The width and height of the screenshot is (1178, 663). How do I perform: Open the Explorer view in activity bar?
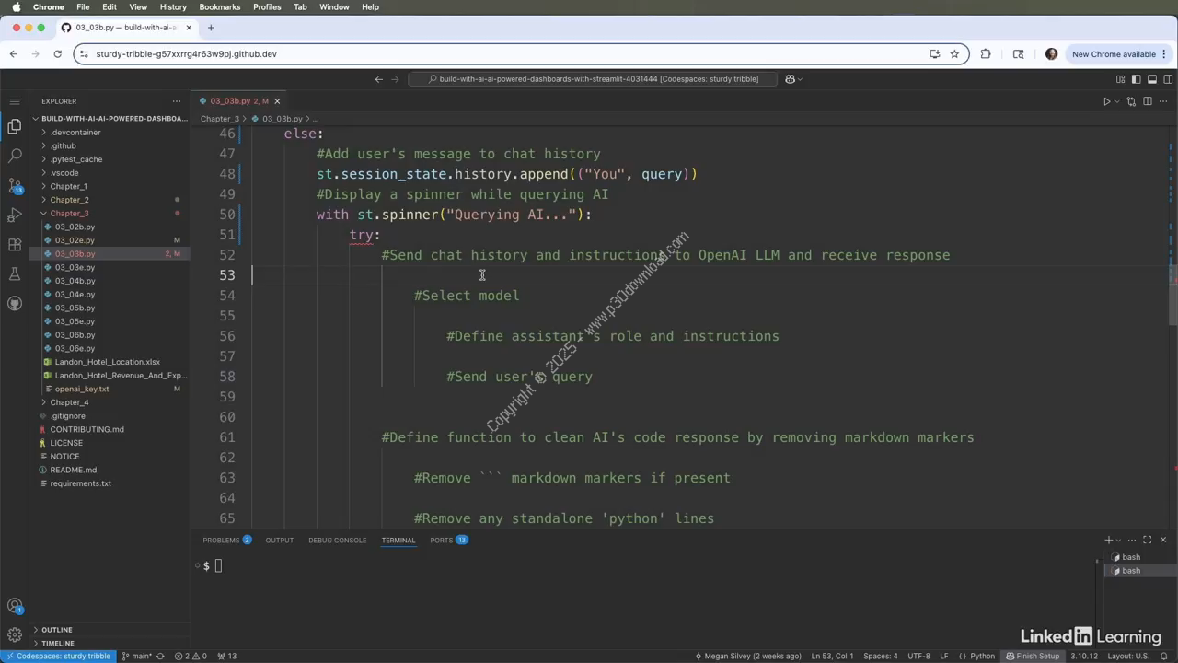point(14,126)
